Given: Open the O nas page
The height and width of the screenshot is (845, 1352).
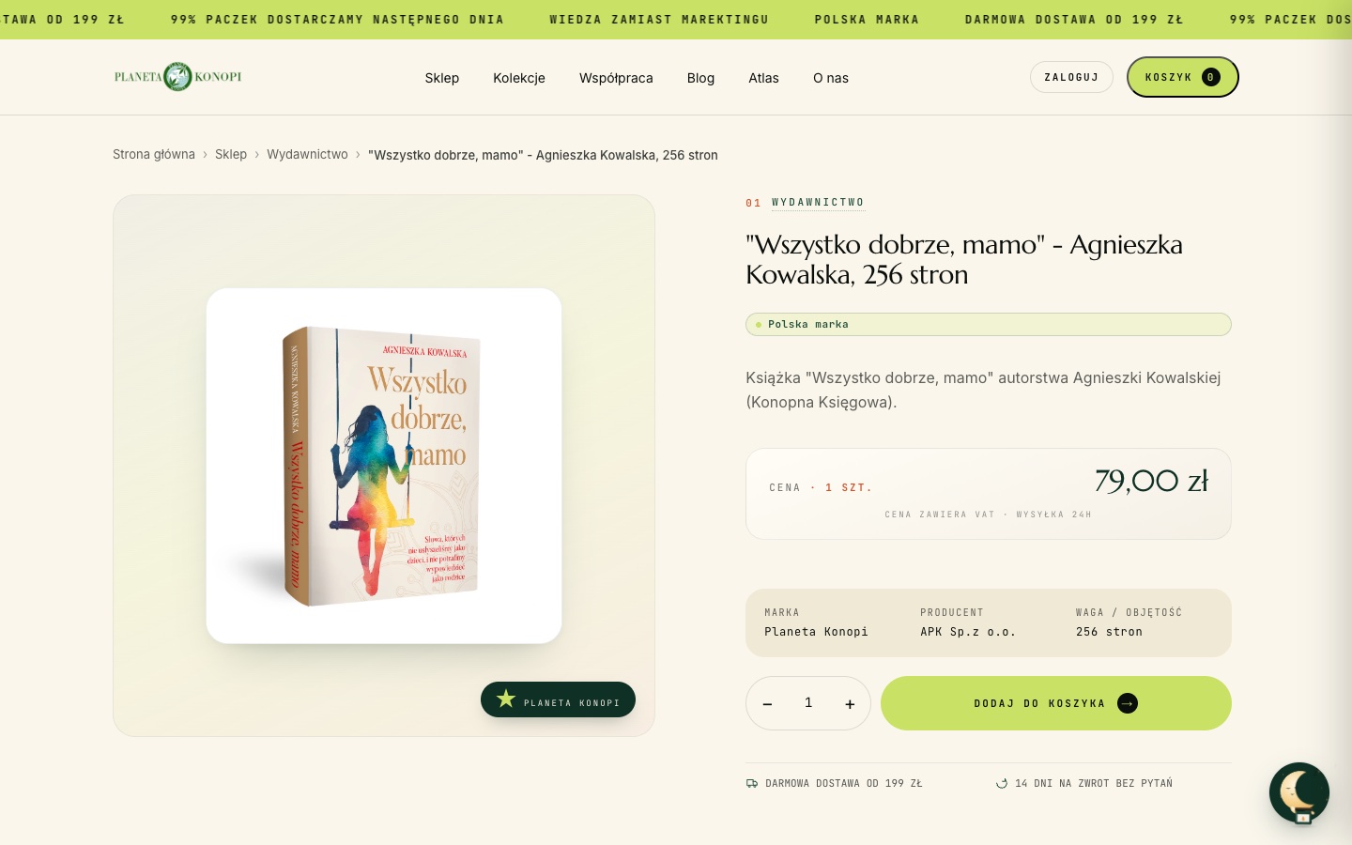Looking at the screenshot, I should [x=831, y=78].
